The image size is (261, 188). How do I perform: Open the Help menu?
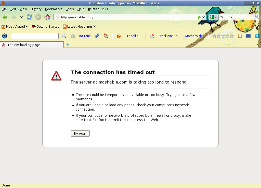coord(81,9)
